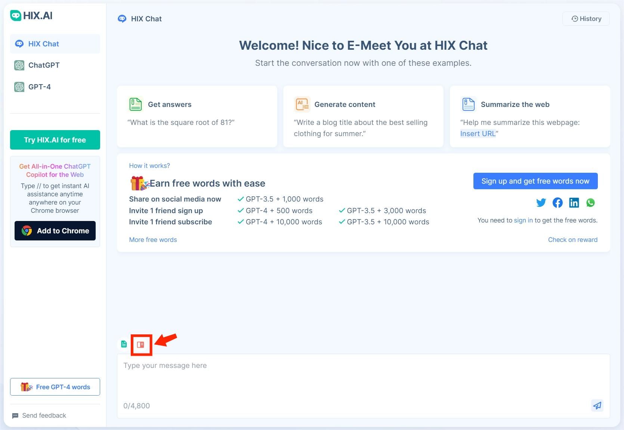Click "GPT-4 + 500 words" text
Screen dimensions: 624x430
coord(279,211)
